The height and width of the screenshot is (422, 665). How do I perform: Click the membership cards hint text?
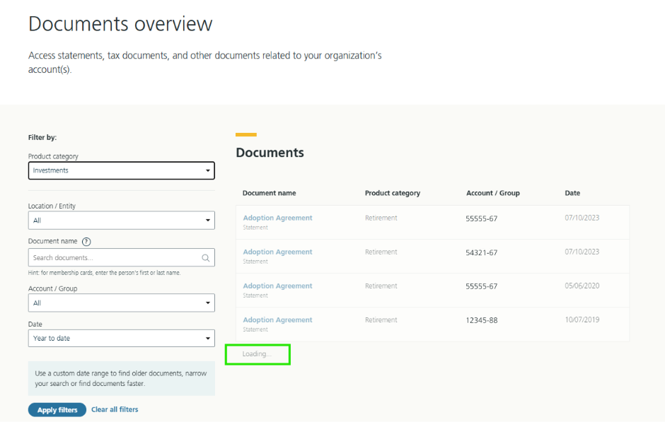(104, 273)
